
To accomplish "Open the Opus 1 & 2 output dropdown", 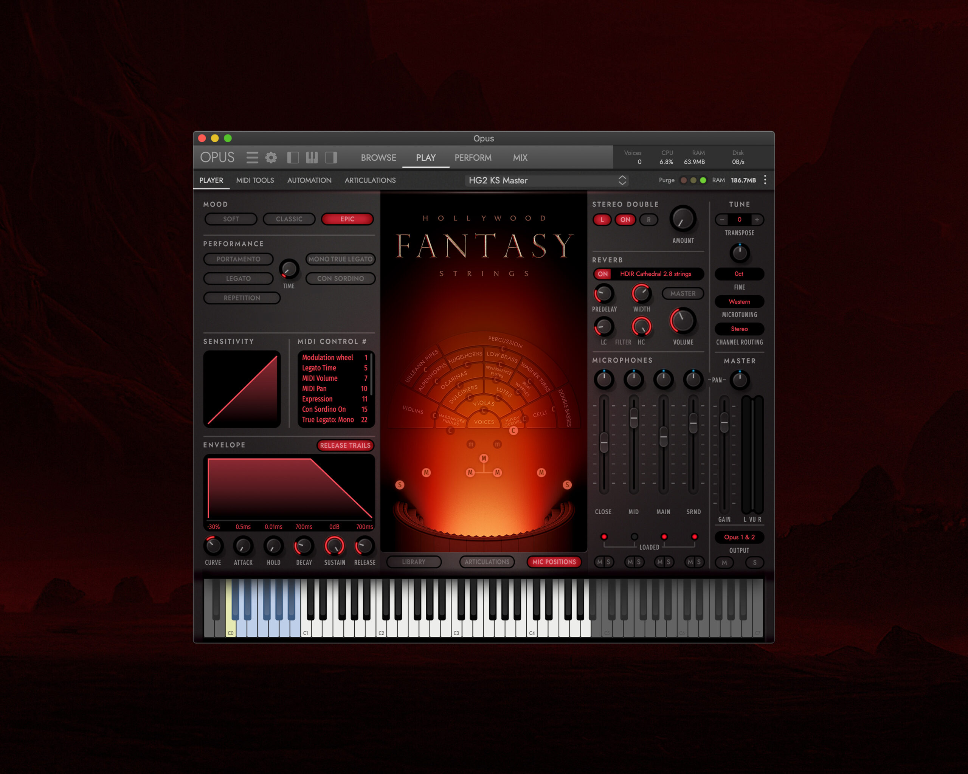I will pos(739,537).
